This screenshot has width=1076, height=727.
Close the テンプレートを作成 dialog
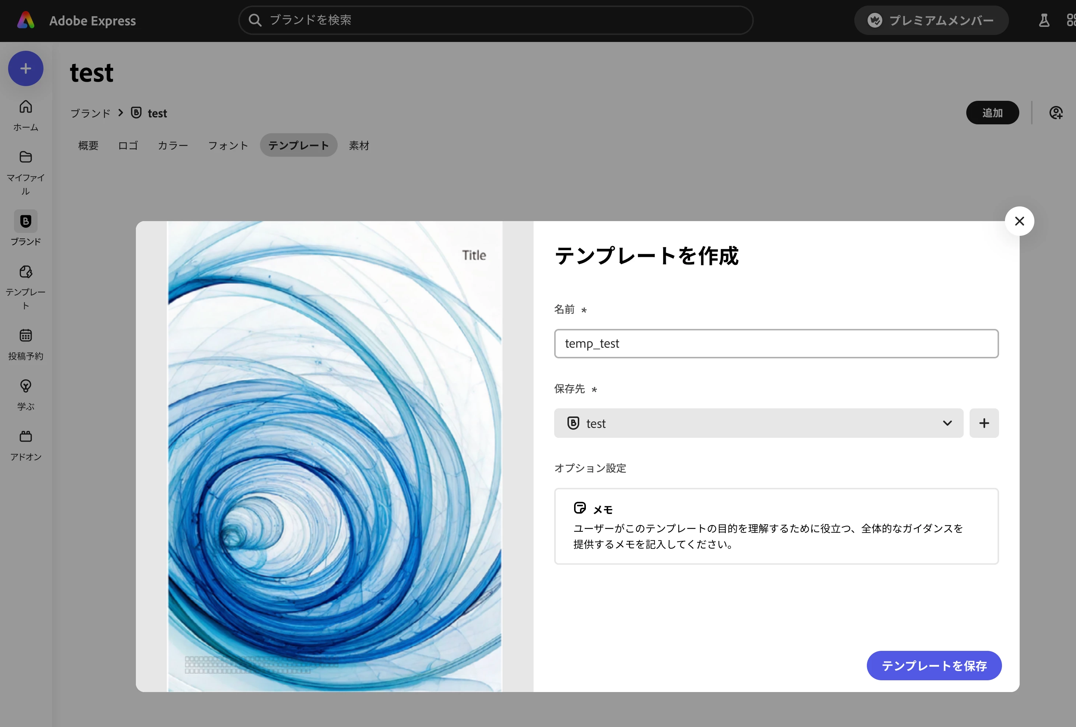click(1019, 221)
